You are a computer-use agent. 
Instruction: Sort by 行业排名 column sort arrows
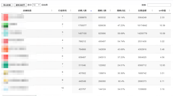pyautogui.click(x=71, y=10)
